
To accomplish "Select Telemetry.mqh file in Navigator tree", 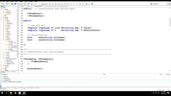I will [x=13, y=51].
